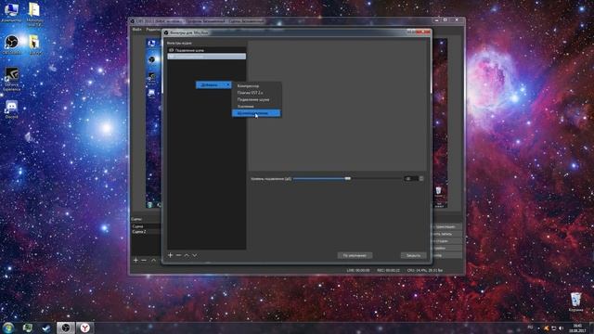Click the clock in the system tray
Screen dimensions: 594x334
[577, 328]
